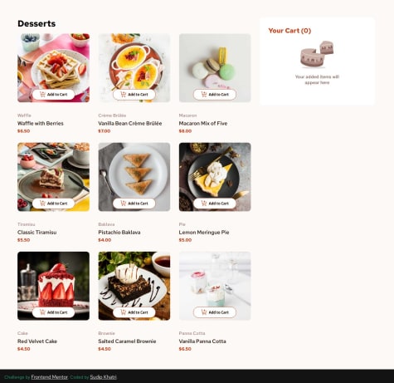Click cart icon on Macaron Mix button
The width and height of the screenshot is (394, 383).
coord(204,95)
